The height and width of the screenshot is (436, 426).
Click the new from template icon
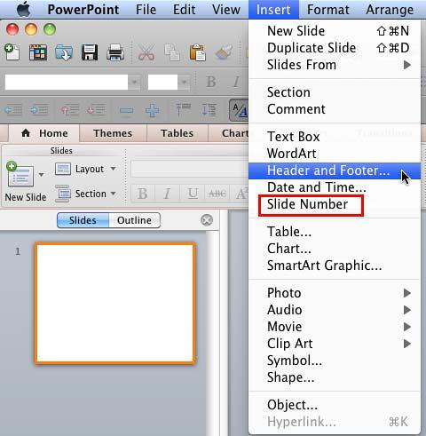click(x=38, y=52)
